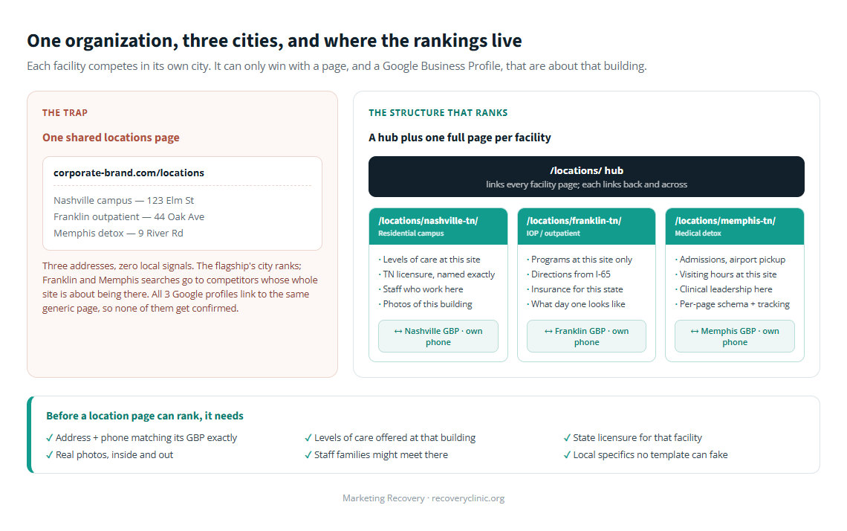Click the 'Franklin GBP · own phone' box
This screenshot has height=531, width=847.
(x=587, y=336)
